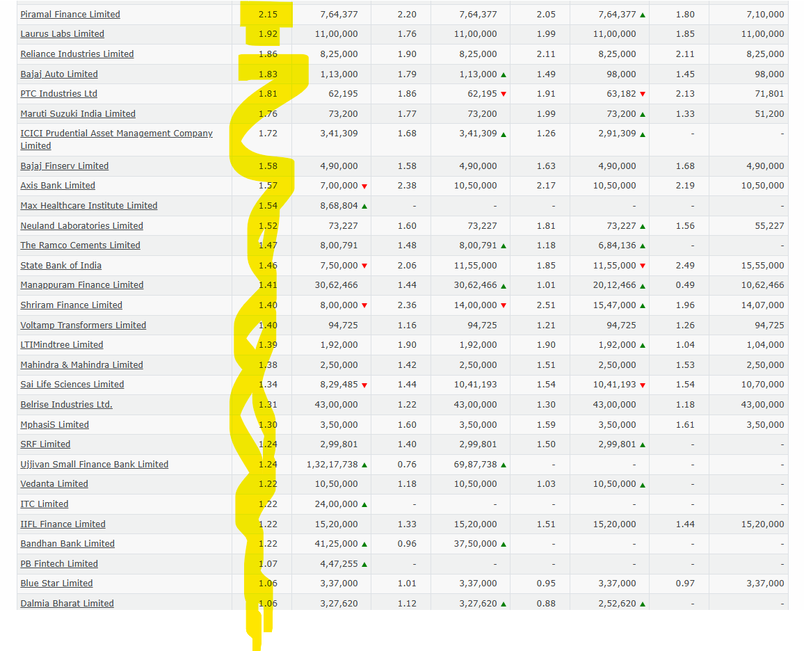
Task: Open Dalmia Bharat Limited link
Action: pos(67,603)
